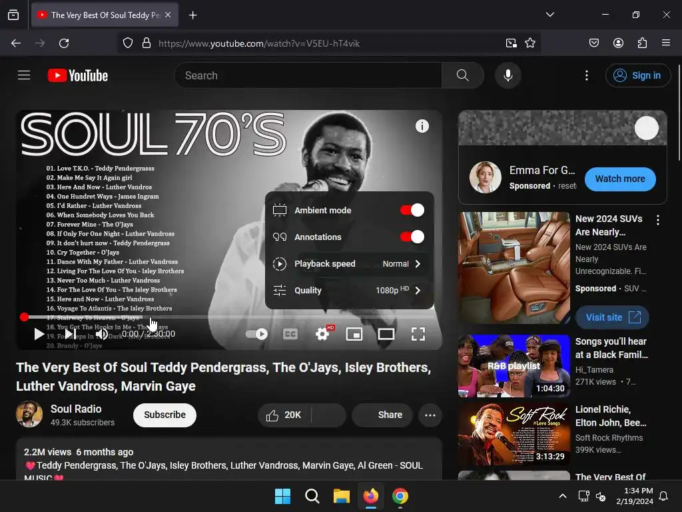Open Save to Pocket

[593, 43]
